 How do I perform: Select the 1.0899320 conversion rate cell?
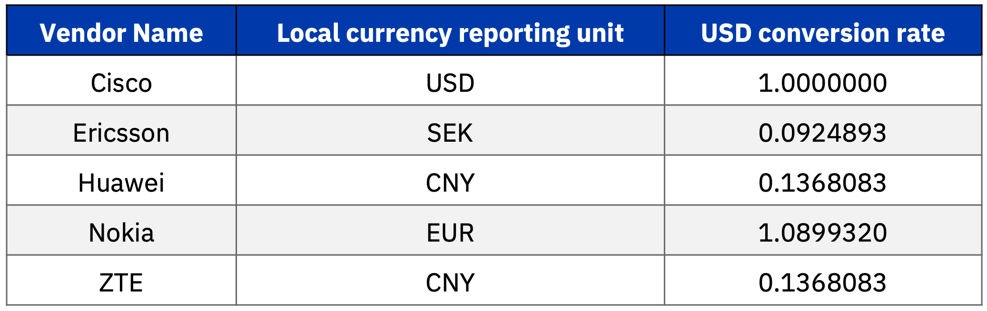pos(823,230)
